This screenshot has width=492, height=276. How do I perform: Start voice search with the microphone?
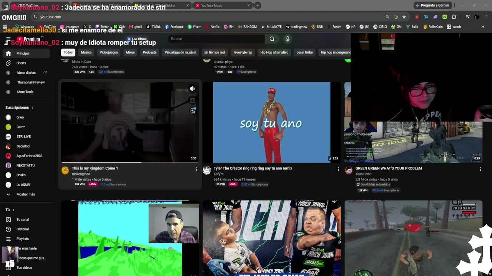point(288,39)
